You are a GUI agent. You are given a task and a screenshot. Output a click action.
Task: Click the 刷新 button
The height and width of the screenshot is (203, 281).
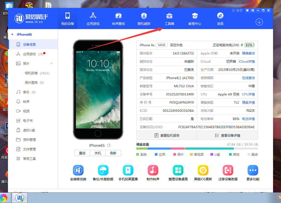(113, 153)
